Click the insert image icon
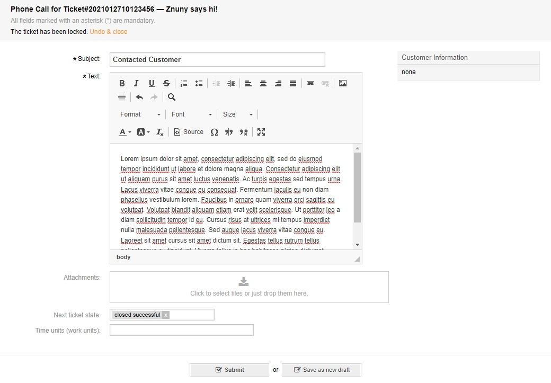The height and width of the screenshot is (383, 551). pyautogui.click(x=343, y=83)
